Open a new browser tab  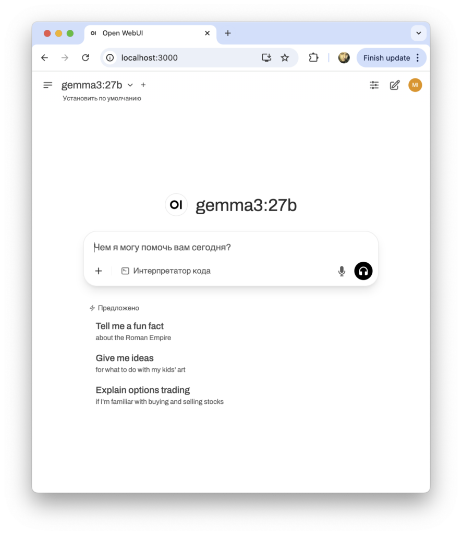pyautogui.click(x=228, y=33)
